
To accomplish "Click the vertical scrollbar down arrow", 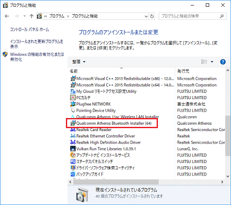I will pyautogui.click(x=228, y=176).
